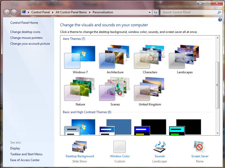The height and width of the screenshot is (168, 225).
Task: Click the search magnifier icon
Action: (219, 12)
